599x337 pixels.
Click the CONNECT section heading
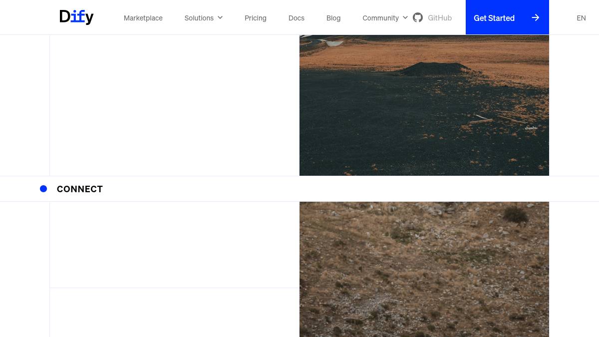click(80, 189)
